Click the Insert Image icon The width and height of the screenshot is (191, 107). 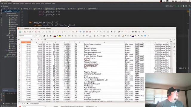[x=108, y=32]
